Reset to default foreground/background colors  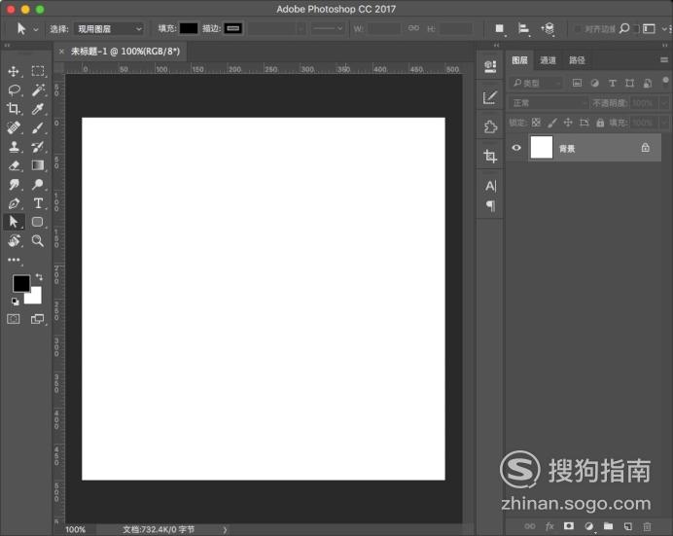(x=15, y=302)
